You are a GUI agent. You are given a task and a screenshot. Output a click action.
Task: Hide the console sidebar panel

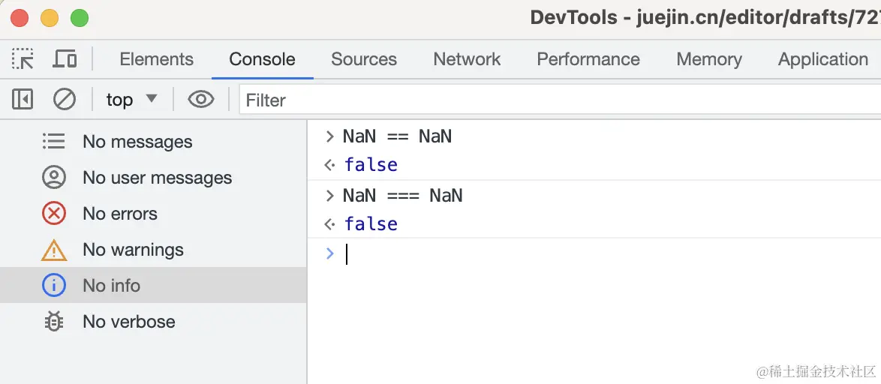point(23,100)
